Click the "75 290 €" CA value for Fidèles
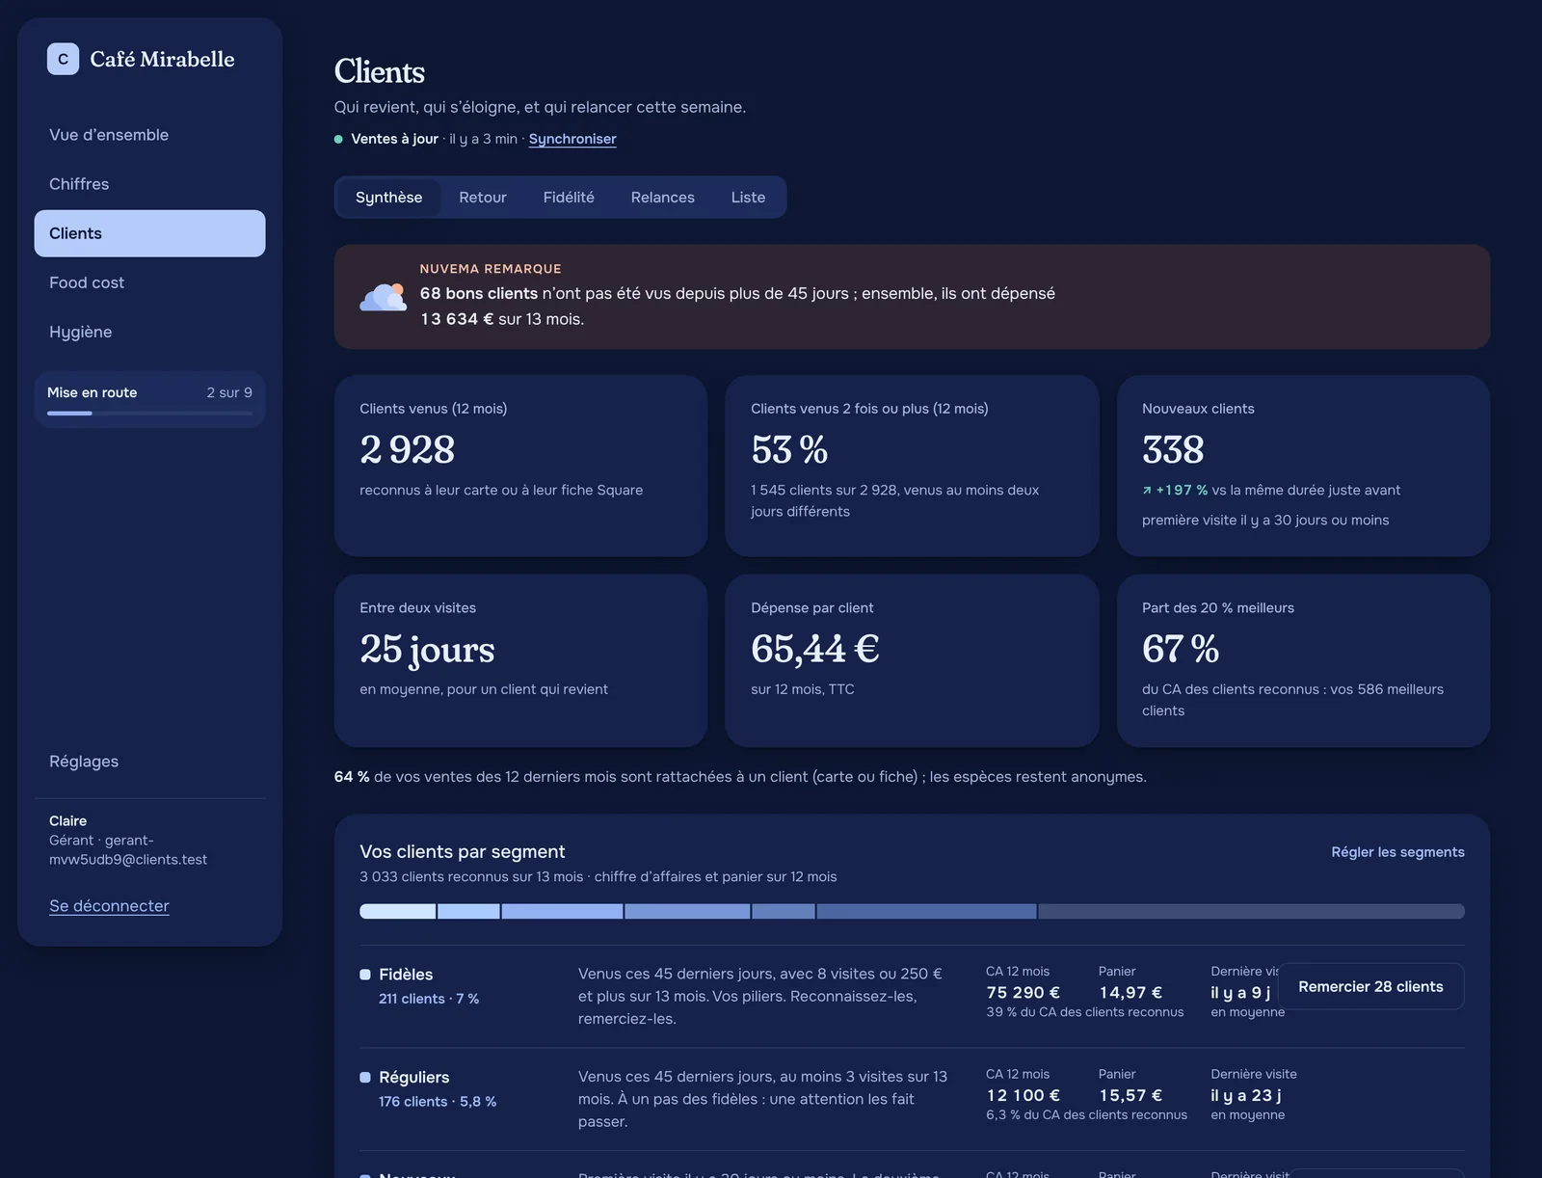1542x1178 pixels. point(1023,993)
